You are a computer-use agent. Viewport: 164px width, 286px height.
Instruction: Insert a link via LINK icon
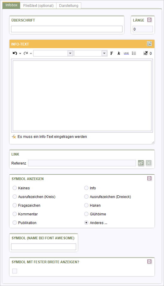(126, 53)
